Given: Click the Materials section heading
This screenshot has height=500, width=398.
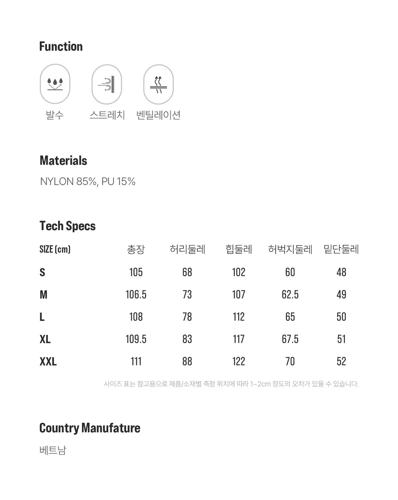Looking at the screenshot, I should pyautogui.click(x=63, y=161).
